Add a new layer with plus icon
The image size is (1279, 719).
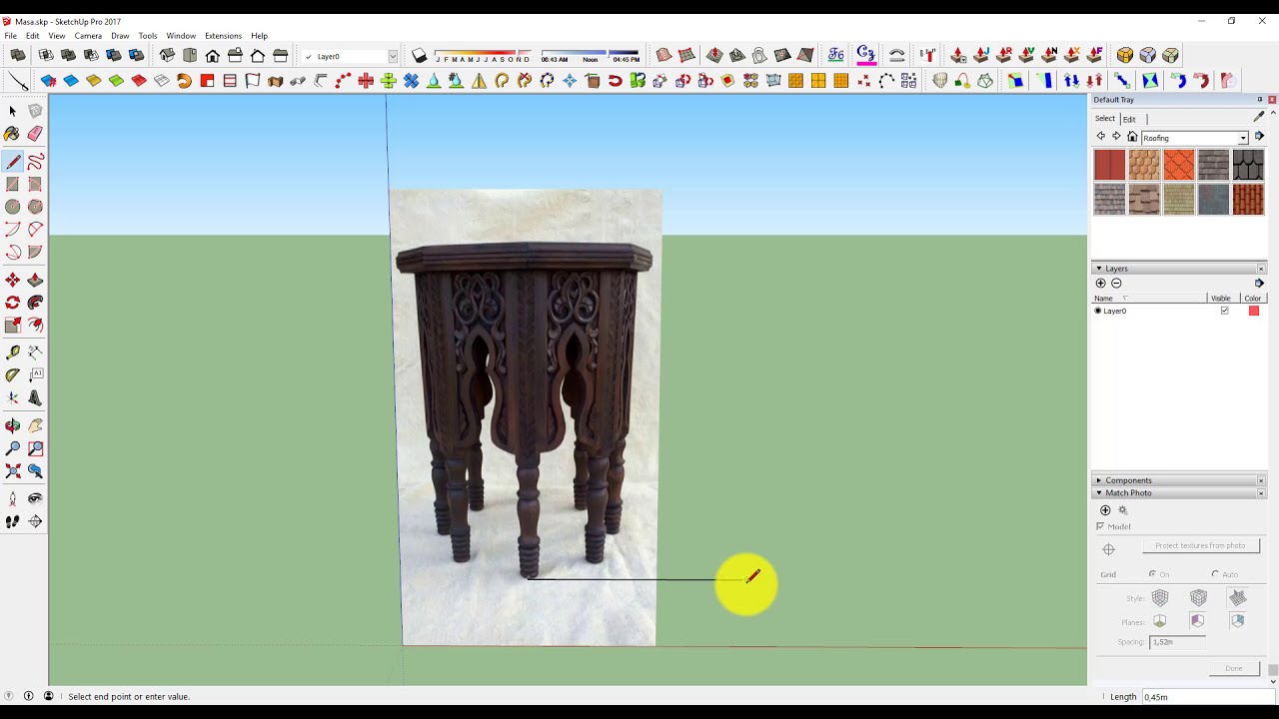(1101, 284)
